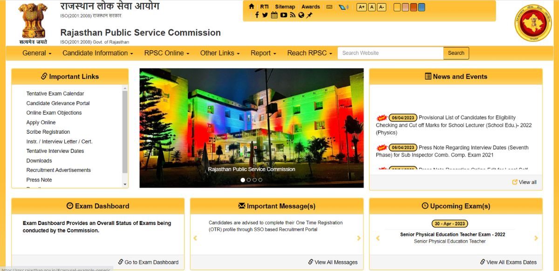559x271 pixels.
Task: Reset font size with the A button
Action: 372,7
